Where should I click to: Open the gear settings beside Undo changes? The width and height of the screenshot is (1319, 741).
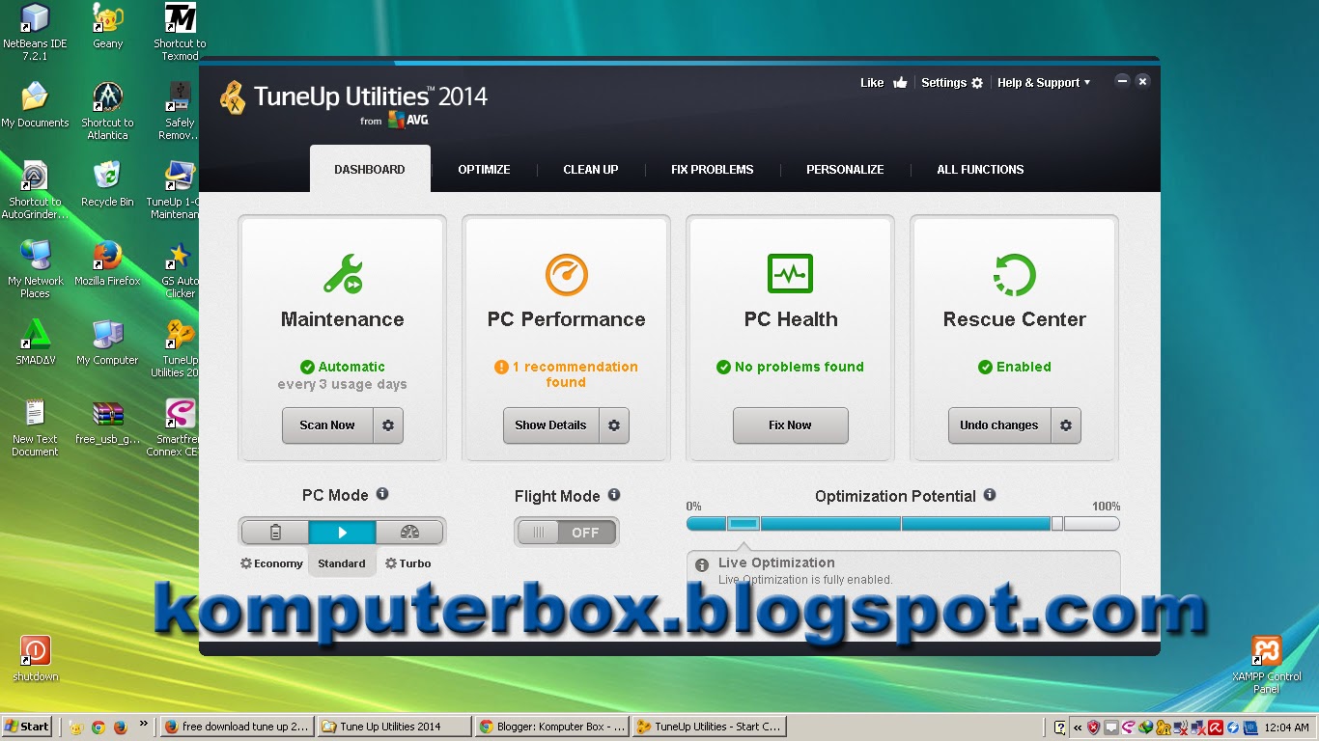pos(1066,425)
